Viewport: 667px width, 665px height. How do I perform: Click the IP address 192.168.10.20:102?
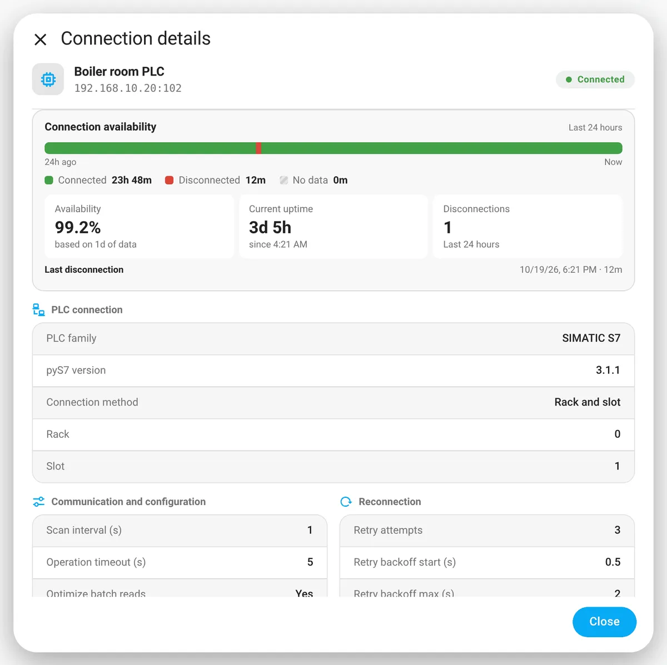128,88
